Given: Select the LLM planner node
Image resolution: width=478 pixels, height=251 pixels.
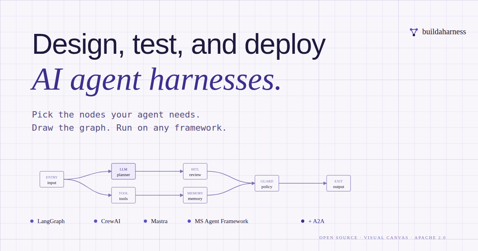Looking at the screenshot, I should [x=123, y=171].
